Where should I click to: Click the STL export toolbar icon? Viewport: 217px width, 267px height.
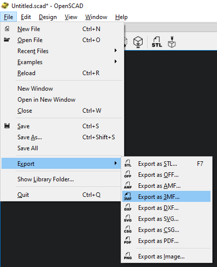157,42
